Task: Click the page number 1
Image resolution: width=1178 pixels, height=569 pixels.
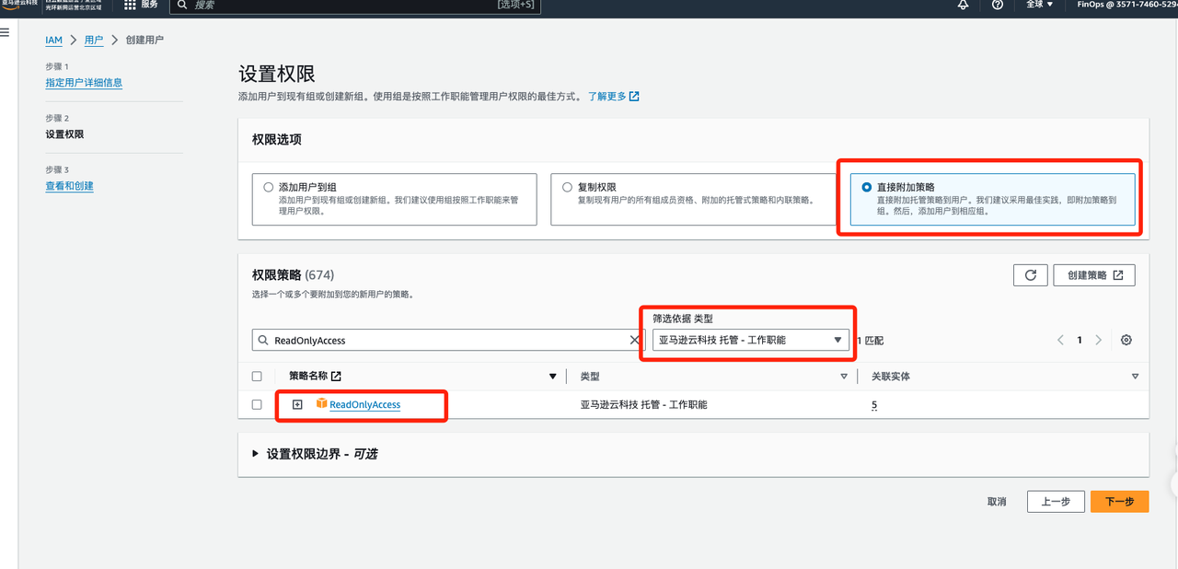Action: point(1080,340)
